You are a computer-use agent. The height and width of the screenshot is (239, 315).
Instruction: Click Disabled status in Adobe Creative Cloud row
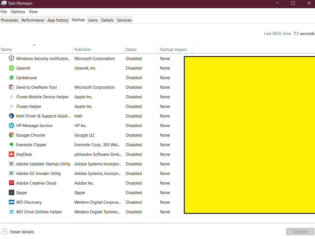(x=134, y=183)
